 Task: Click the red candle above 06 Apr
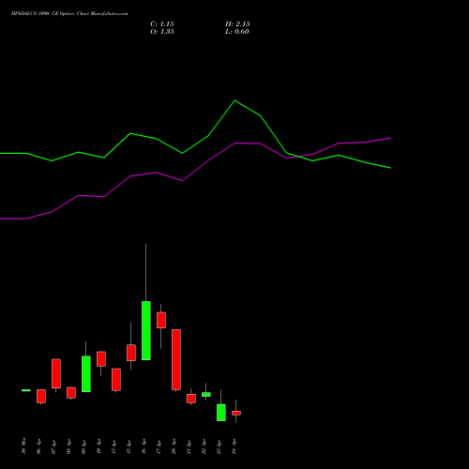[x=41, y=396]
